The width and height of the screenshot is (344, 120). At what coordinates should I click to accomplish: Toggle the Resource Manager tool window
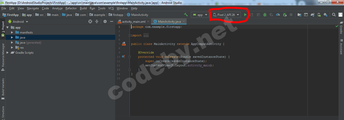3,57
